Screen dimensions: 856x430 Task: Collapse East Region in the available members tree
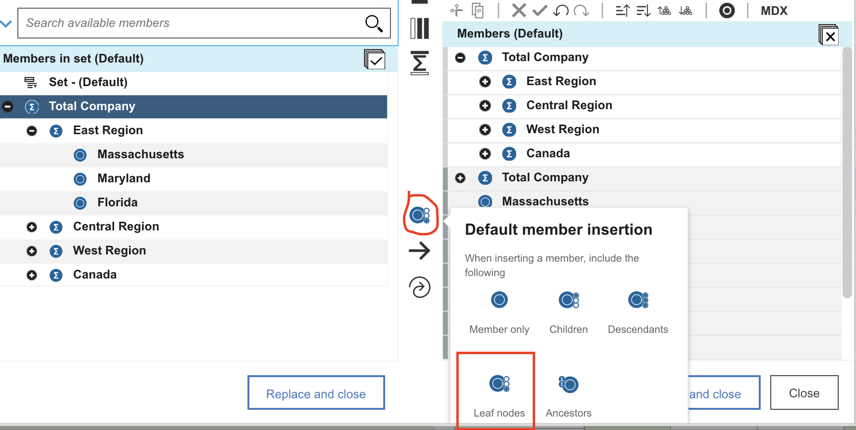[x=32, y=131]
